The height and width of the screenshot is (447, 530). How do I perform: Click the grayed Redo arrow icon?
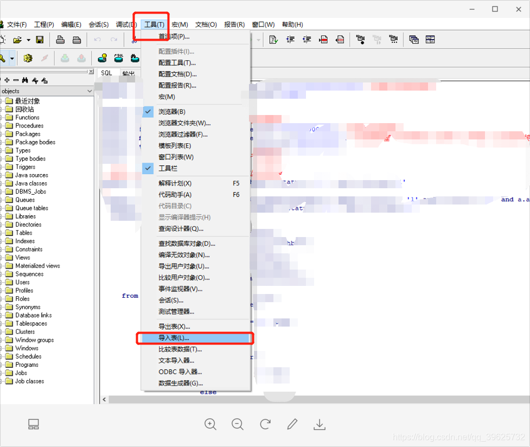pos(114,40)
